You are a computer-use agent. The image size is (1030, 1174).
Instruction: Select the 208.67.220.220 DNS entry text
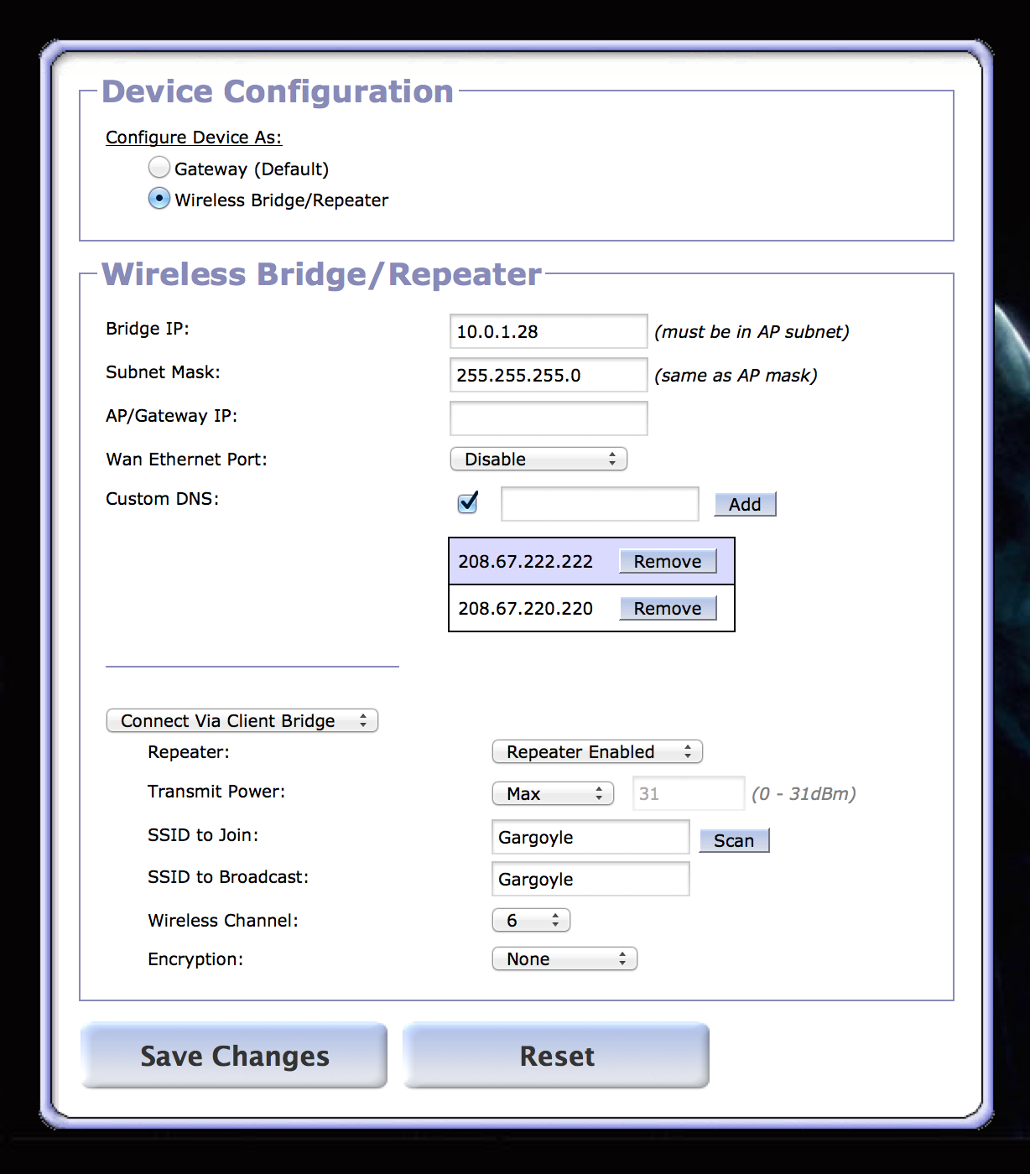pyautogui.click(x=525, y=608)
